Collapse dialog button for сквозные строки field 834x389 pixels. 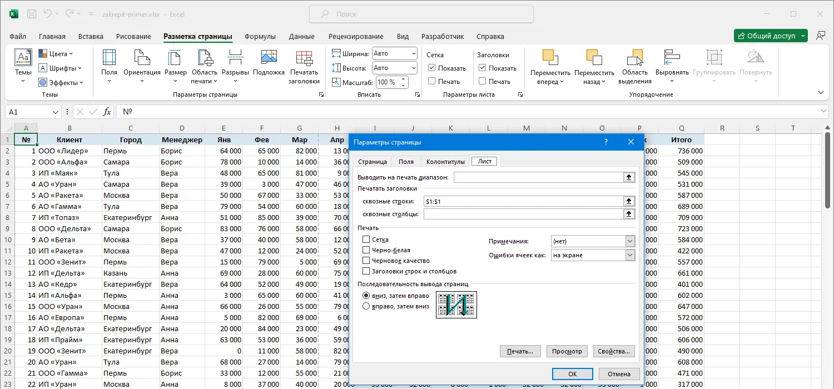629,201
